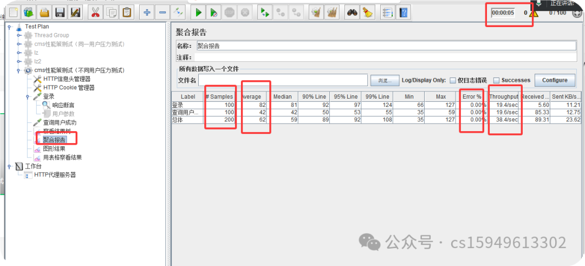Collapse the Test Plan tree node
This screenshot has width=585, height=266.
[9, 27]
